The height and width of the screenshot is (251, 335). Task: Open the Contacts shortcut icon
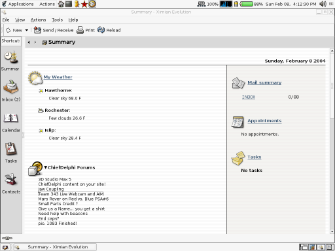pos(11,180)
